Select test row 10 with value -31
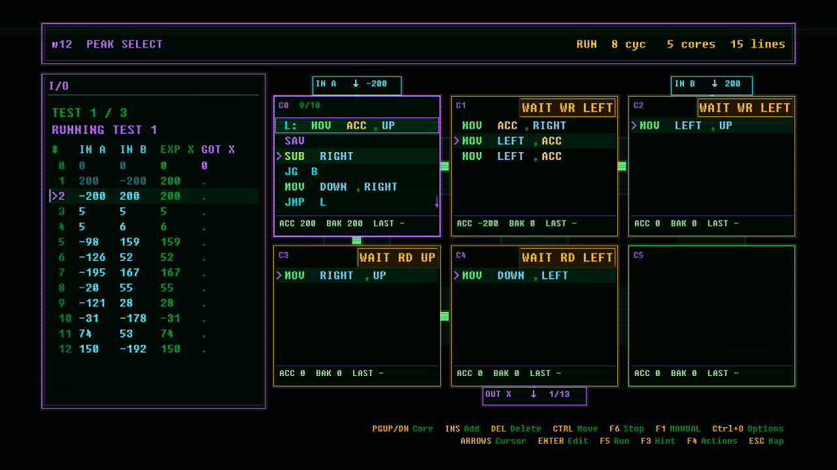 (154, 319)
